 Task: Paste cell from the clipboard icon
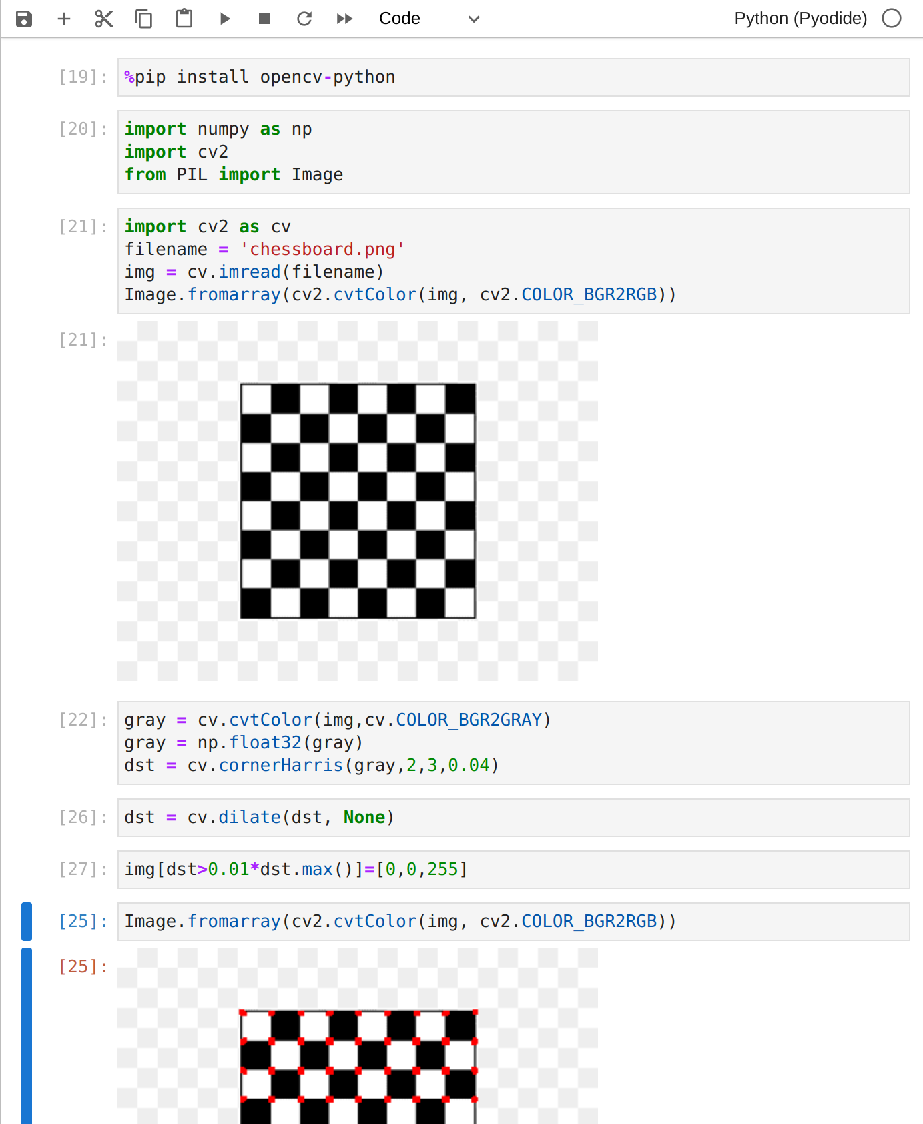[184, 19]
